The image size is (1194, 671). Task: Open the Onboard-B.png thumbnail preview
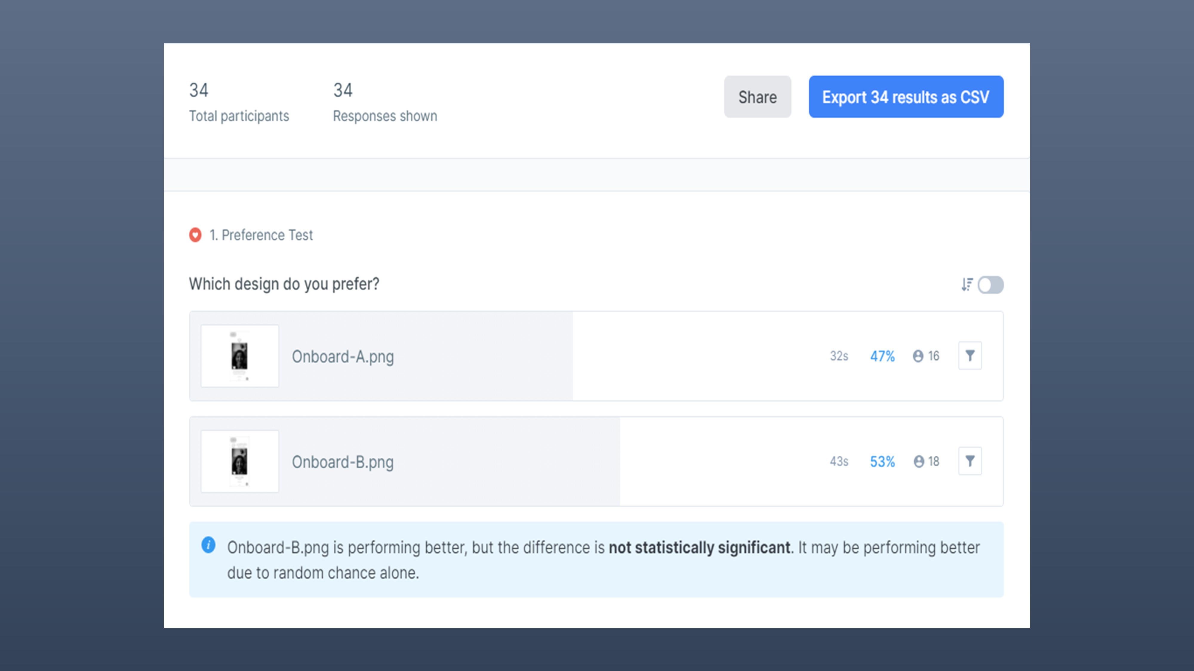tap(240, 461)
